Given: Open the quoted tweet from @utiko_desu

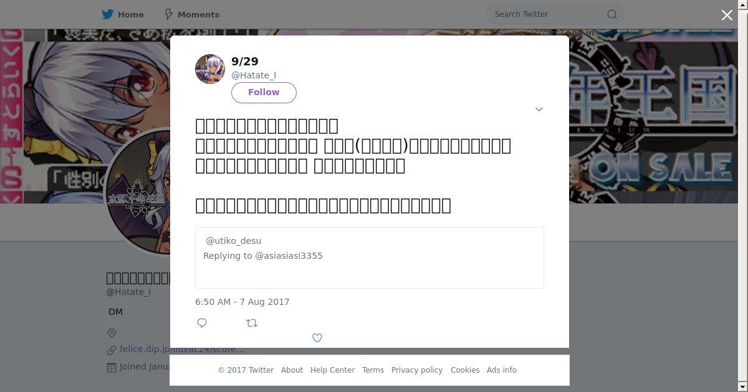Looking at the screenshot, I should click(370, 258).
